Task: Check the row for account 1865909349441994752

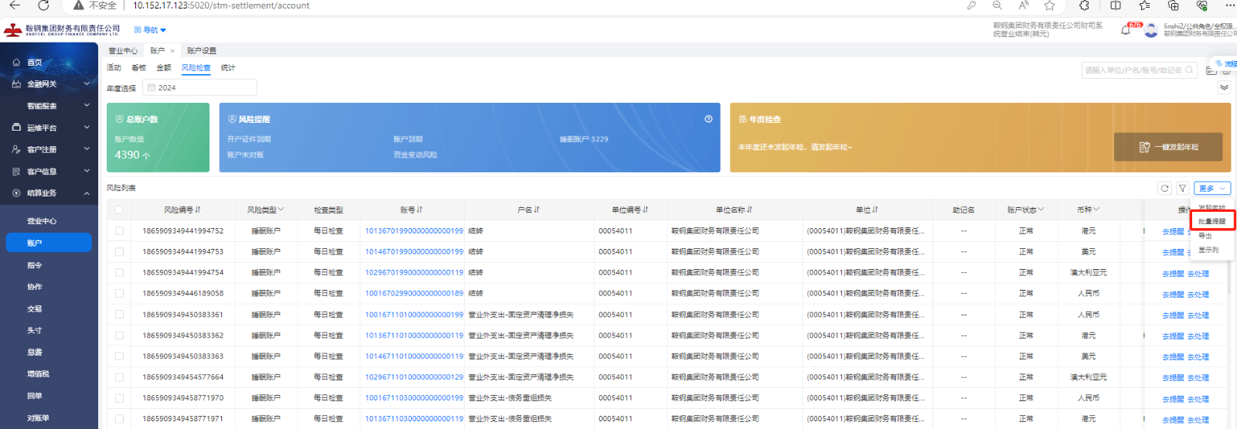Action: [x=119, y=231]
